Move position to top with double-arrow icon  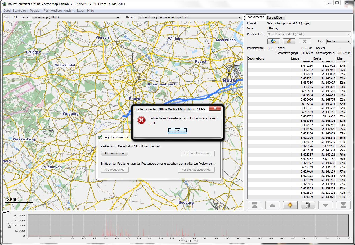pos(255,205)
